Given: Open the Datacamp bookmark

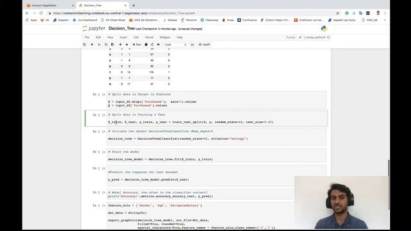Looking at the screenshot, I should coord(209,20).
